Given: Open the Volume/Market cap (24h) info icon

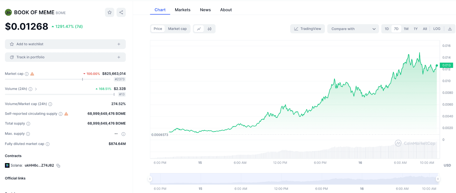Looking at the screenshot, I should [50, 104].
